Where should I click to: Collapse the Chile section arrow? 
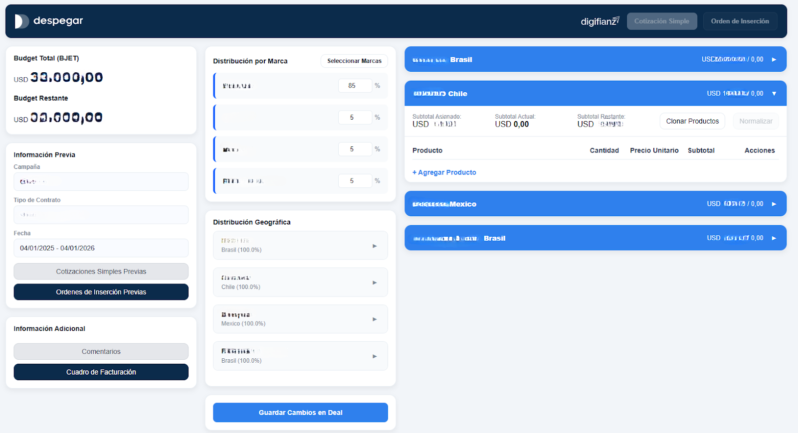(x=774, y=94)
